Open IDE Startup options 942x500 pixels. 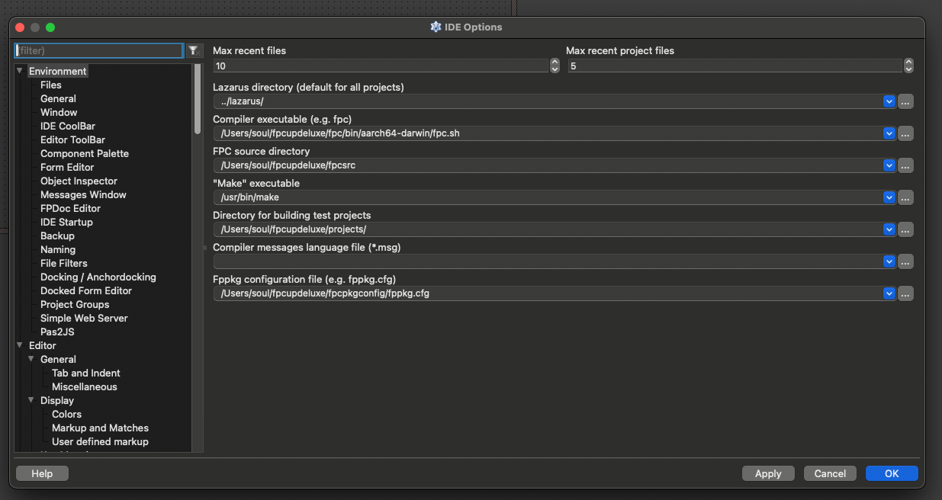click(66, 222)
